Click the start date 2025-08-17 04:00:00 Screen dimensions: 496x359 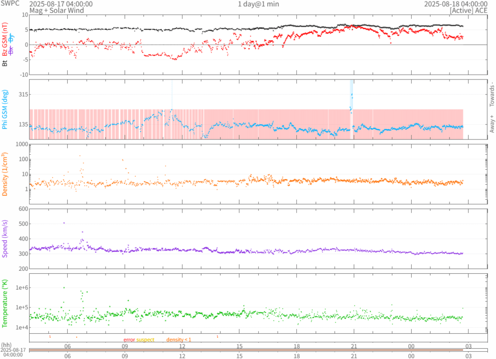pos(54,4)
